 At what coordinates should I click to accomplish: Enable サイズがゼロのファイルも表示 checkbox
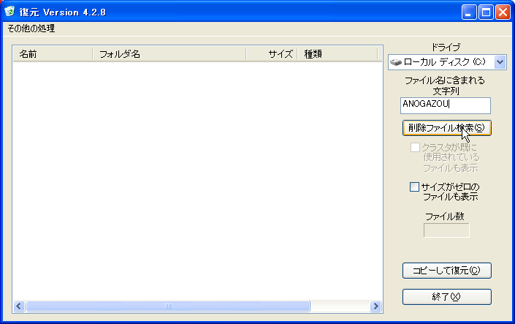[x=415, y=187]
